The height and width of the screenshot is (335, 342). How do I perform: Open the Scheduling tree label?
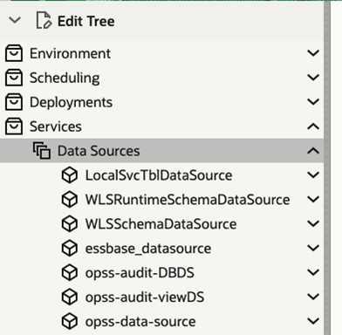65,79
